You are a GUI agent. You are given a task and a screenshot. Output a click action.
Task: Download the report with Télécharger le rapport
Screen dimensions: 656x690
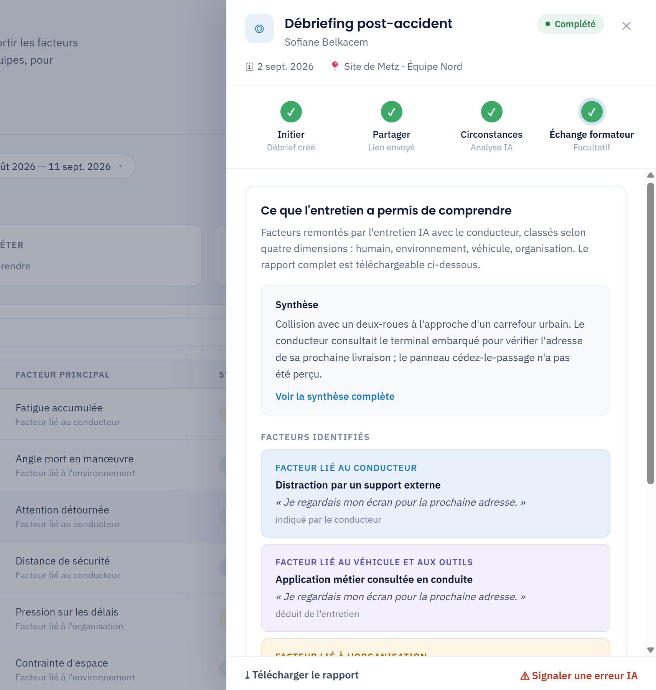coord(302,675)
